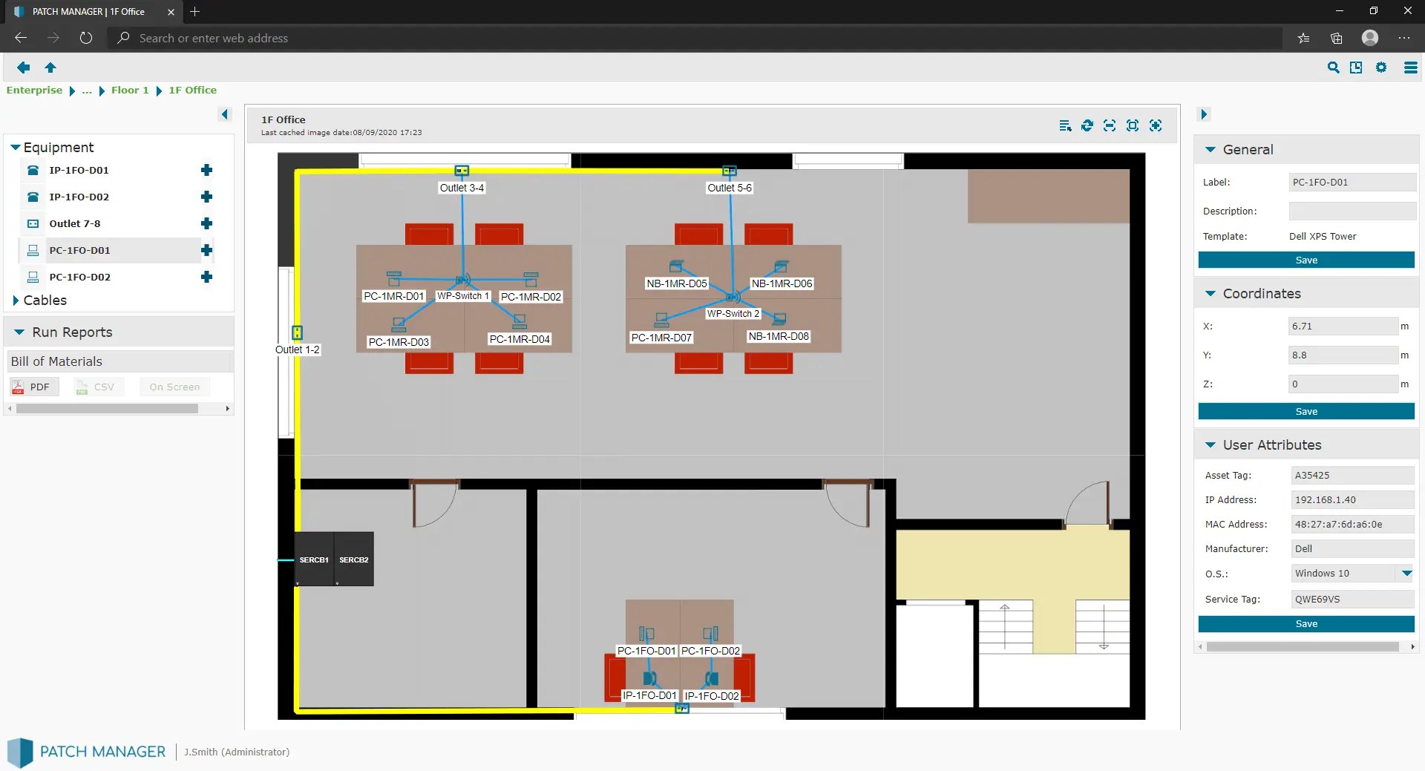Click the Z coordinate input field
Image resolution: width=1425 pixels, height=771 pixels.
tap(1342, 383)
